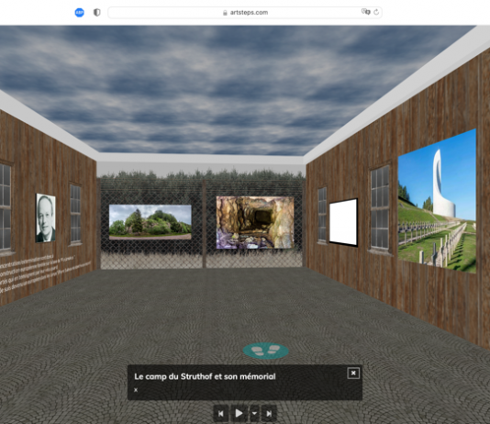Select the blank white frame on right wall

pos(343,222)
